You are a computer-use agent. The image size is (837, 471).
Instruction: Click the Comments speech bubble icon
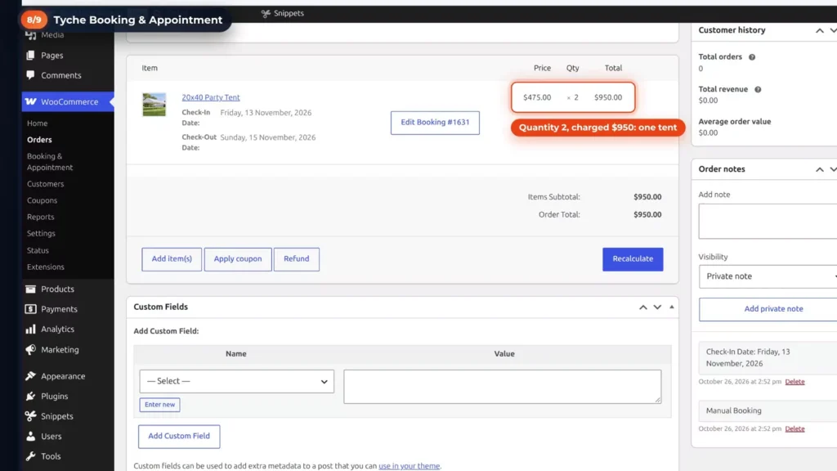click(30, 75)
